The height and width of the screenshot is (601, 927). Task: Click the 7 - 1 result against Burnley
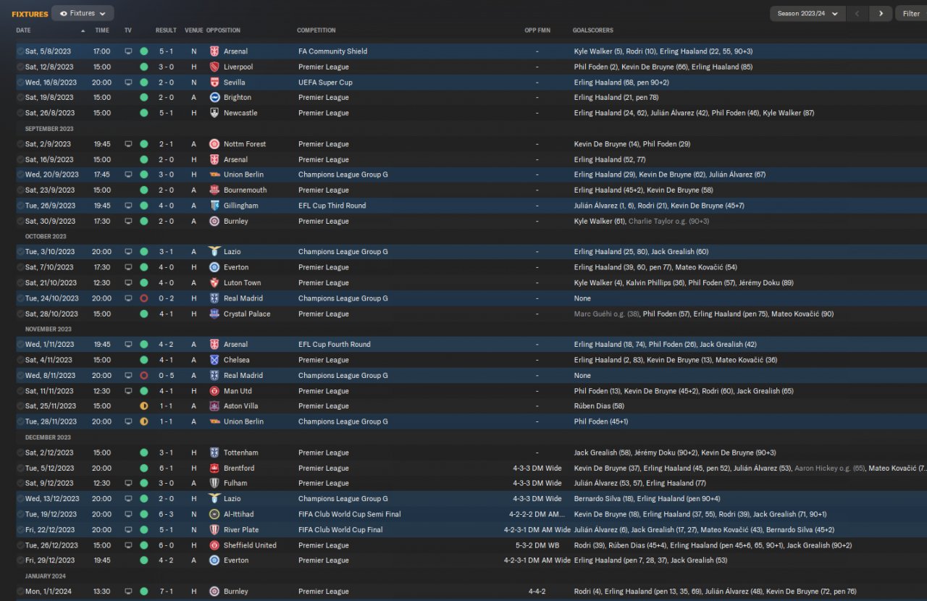(166, 592)
